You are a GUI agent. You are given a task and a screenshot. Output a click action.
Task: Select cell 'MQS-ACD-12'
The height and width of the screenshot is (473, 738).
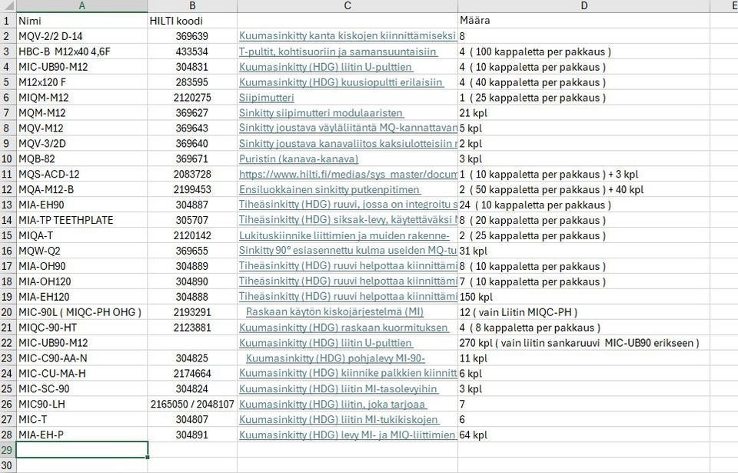[x=82, y=174]
